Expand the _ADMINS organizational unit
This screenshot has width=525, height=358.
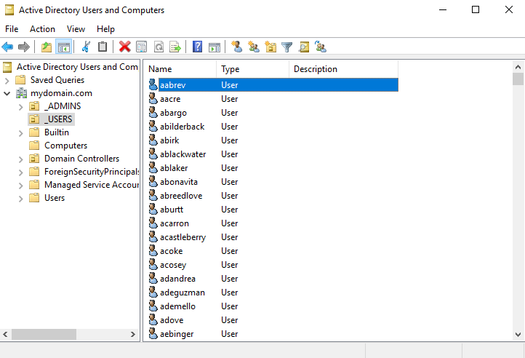tap(21, 107)
